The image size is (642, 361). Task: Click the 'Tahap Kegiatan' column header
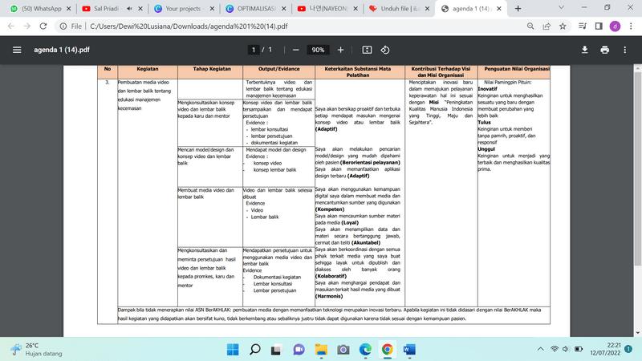click(212, 69)
